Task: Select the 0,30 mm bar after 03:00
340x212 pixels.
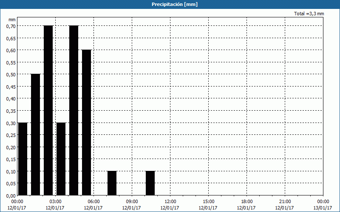Action: (x=61, y=159)
